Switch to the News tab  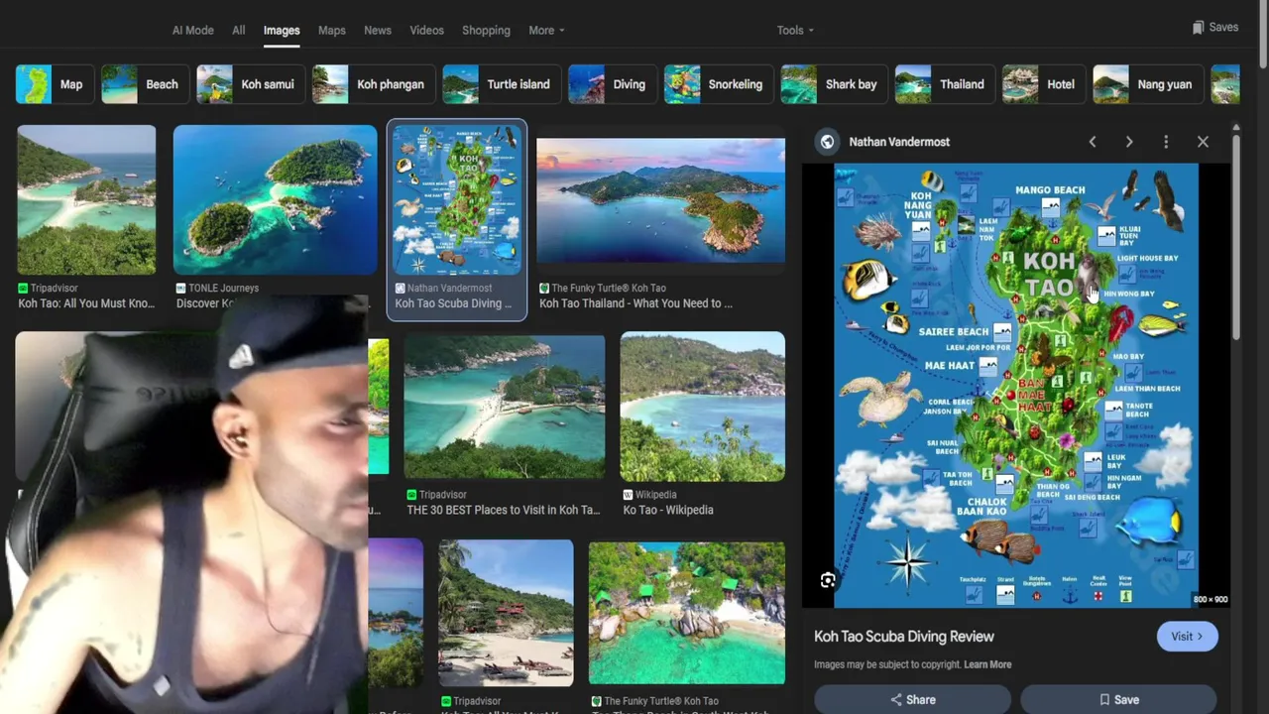pos(378,30)
